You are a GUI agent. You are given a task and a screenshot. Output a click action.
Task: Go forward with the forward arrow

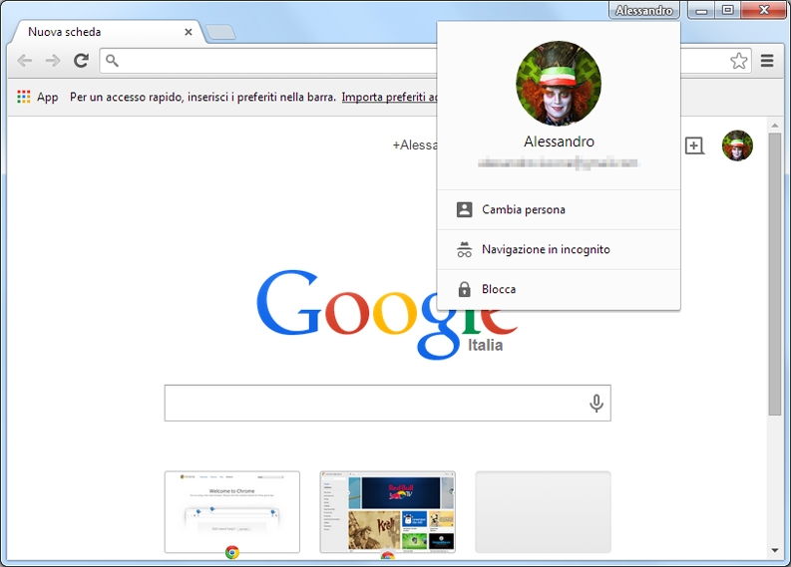click(53, 61)
